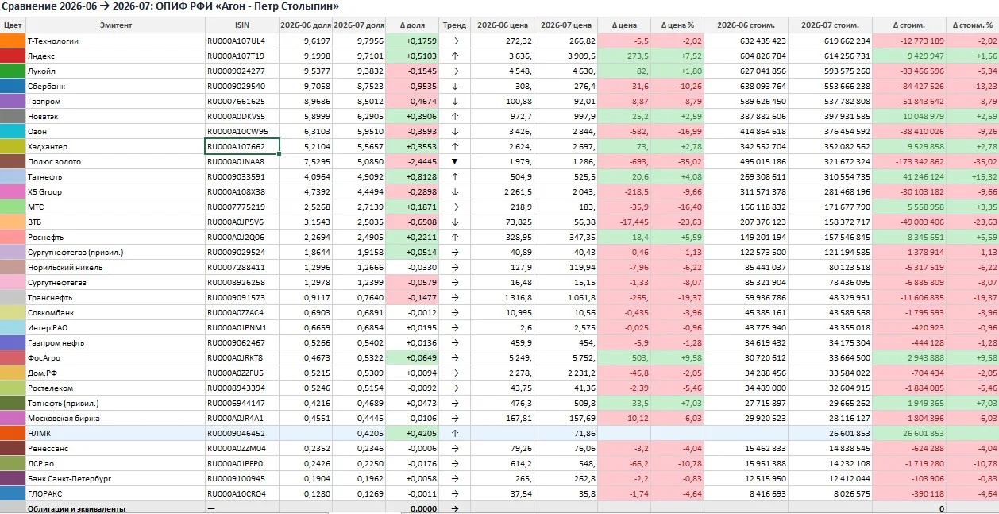Image resolution: width=999 pixels, height=514 pixels.
Task: Click the Δ стоим. % value +15,32
Action: [973, 176]
